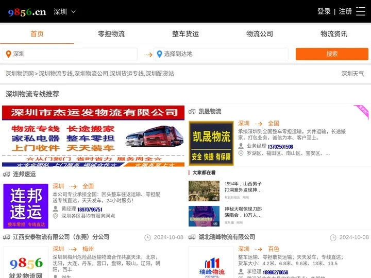
Task: Click clock icon beside 湖北瑞峰 date 2024-10-08
Action: tap(333, 237)
